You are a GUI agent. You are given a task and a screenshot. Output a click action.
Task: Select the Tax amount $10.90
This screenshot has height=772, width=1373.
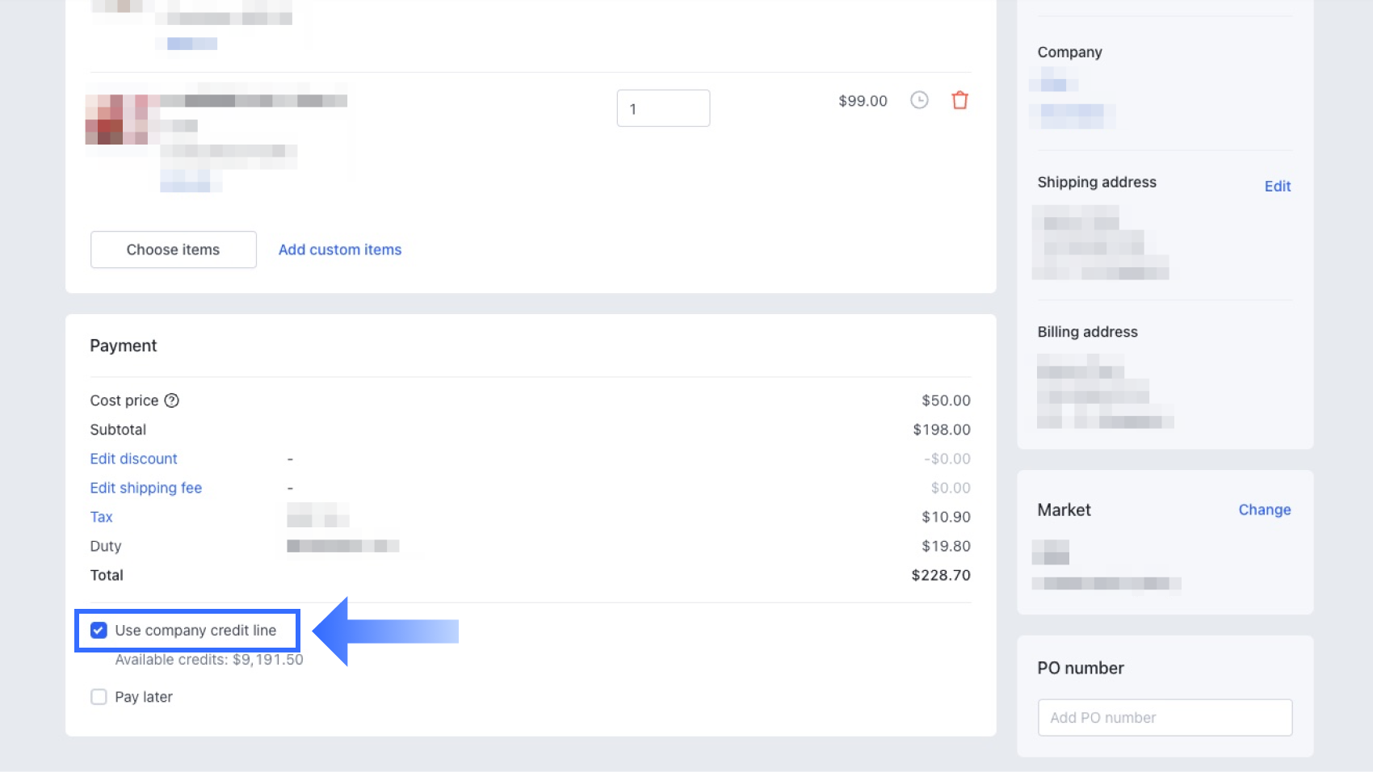tap(947, 517)
